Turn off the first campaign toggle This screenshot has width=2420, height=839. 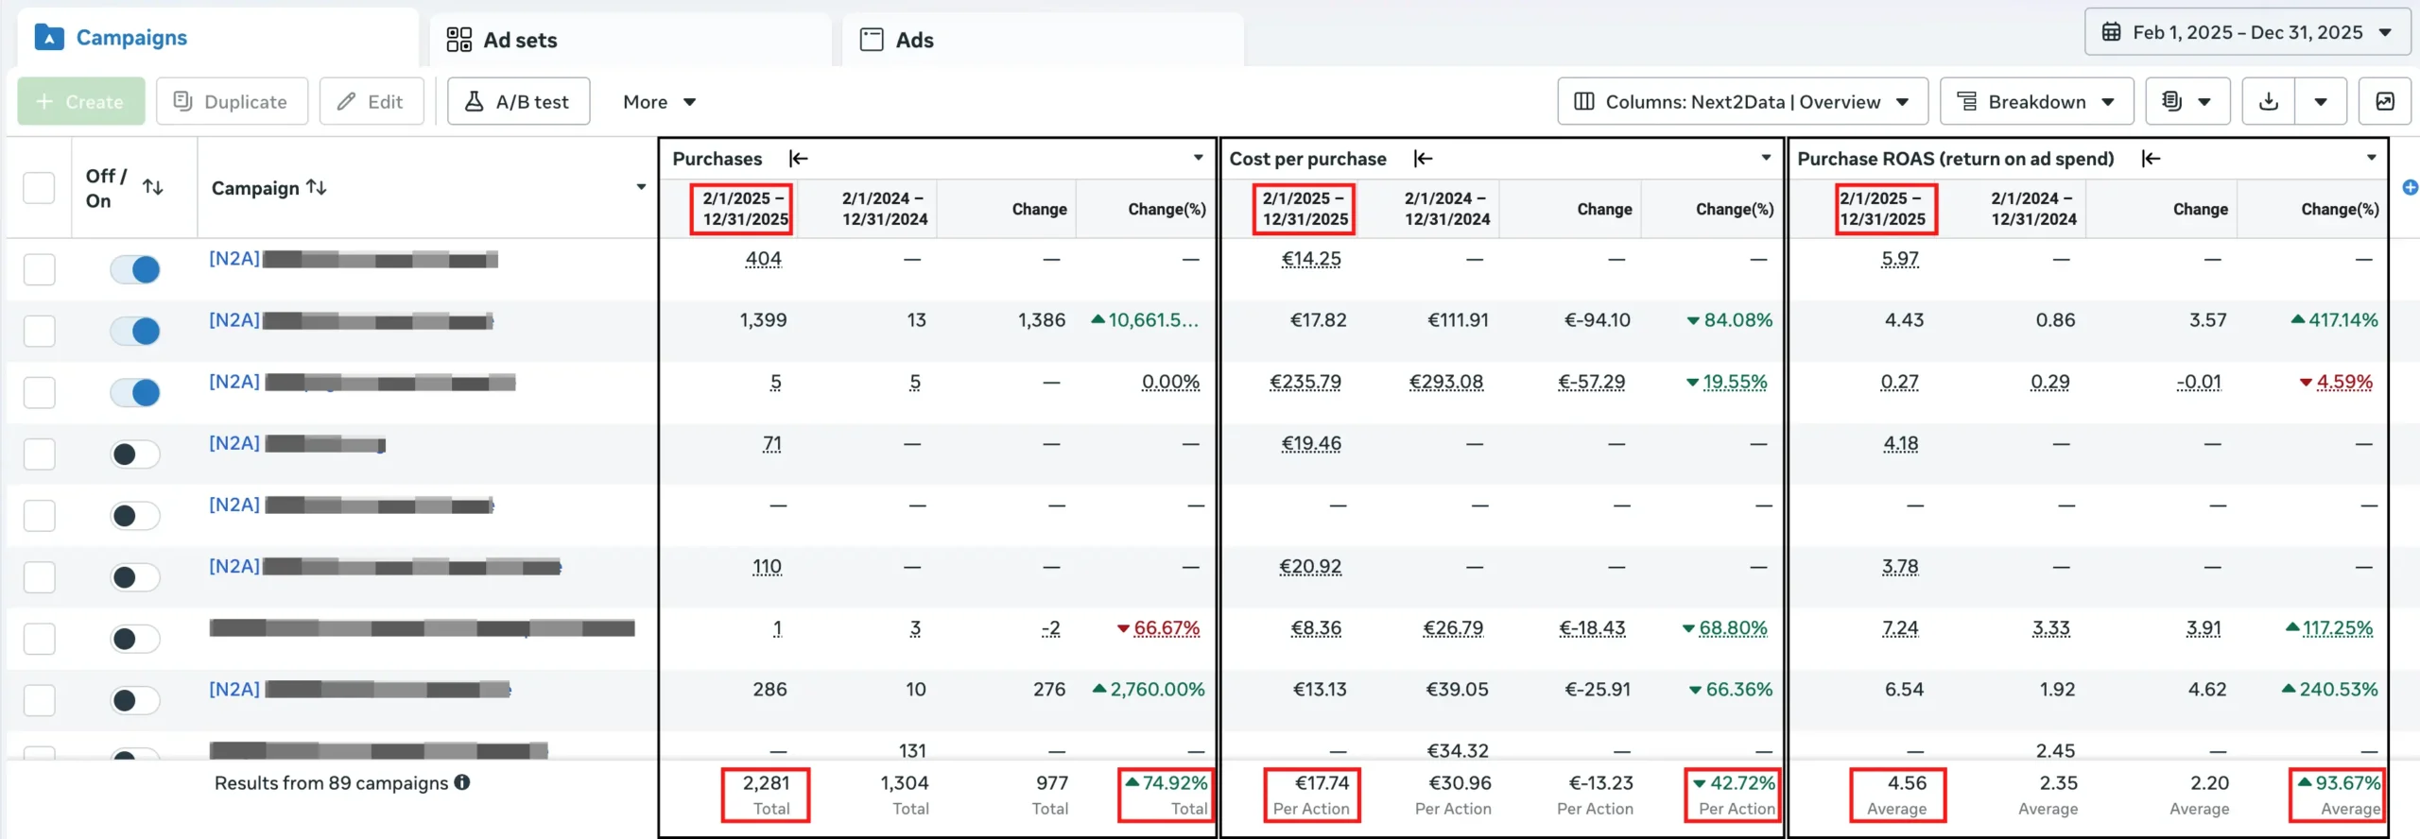coord(135,269)
